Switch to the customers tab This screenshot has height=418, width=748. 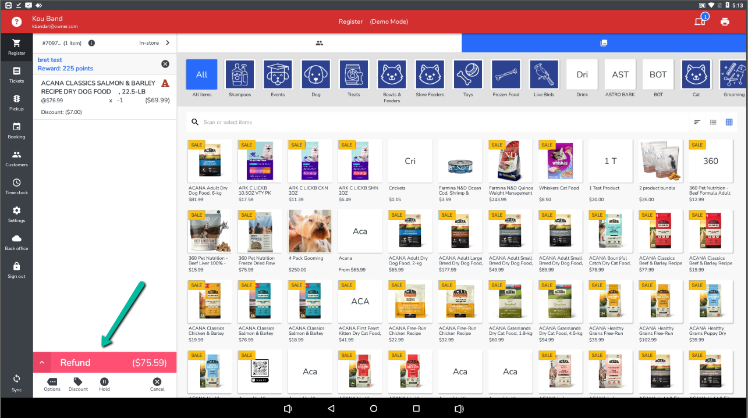(319, 43)
